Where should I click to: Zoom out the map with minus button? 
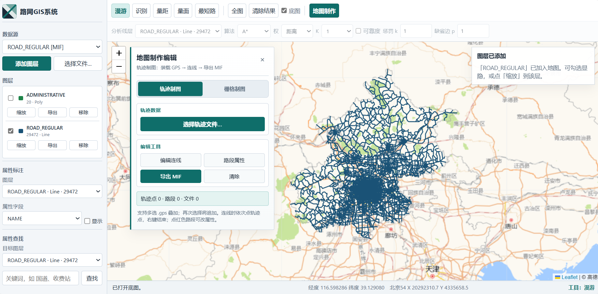(119, 66)
